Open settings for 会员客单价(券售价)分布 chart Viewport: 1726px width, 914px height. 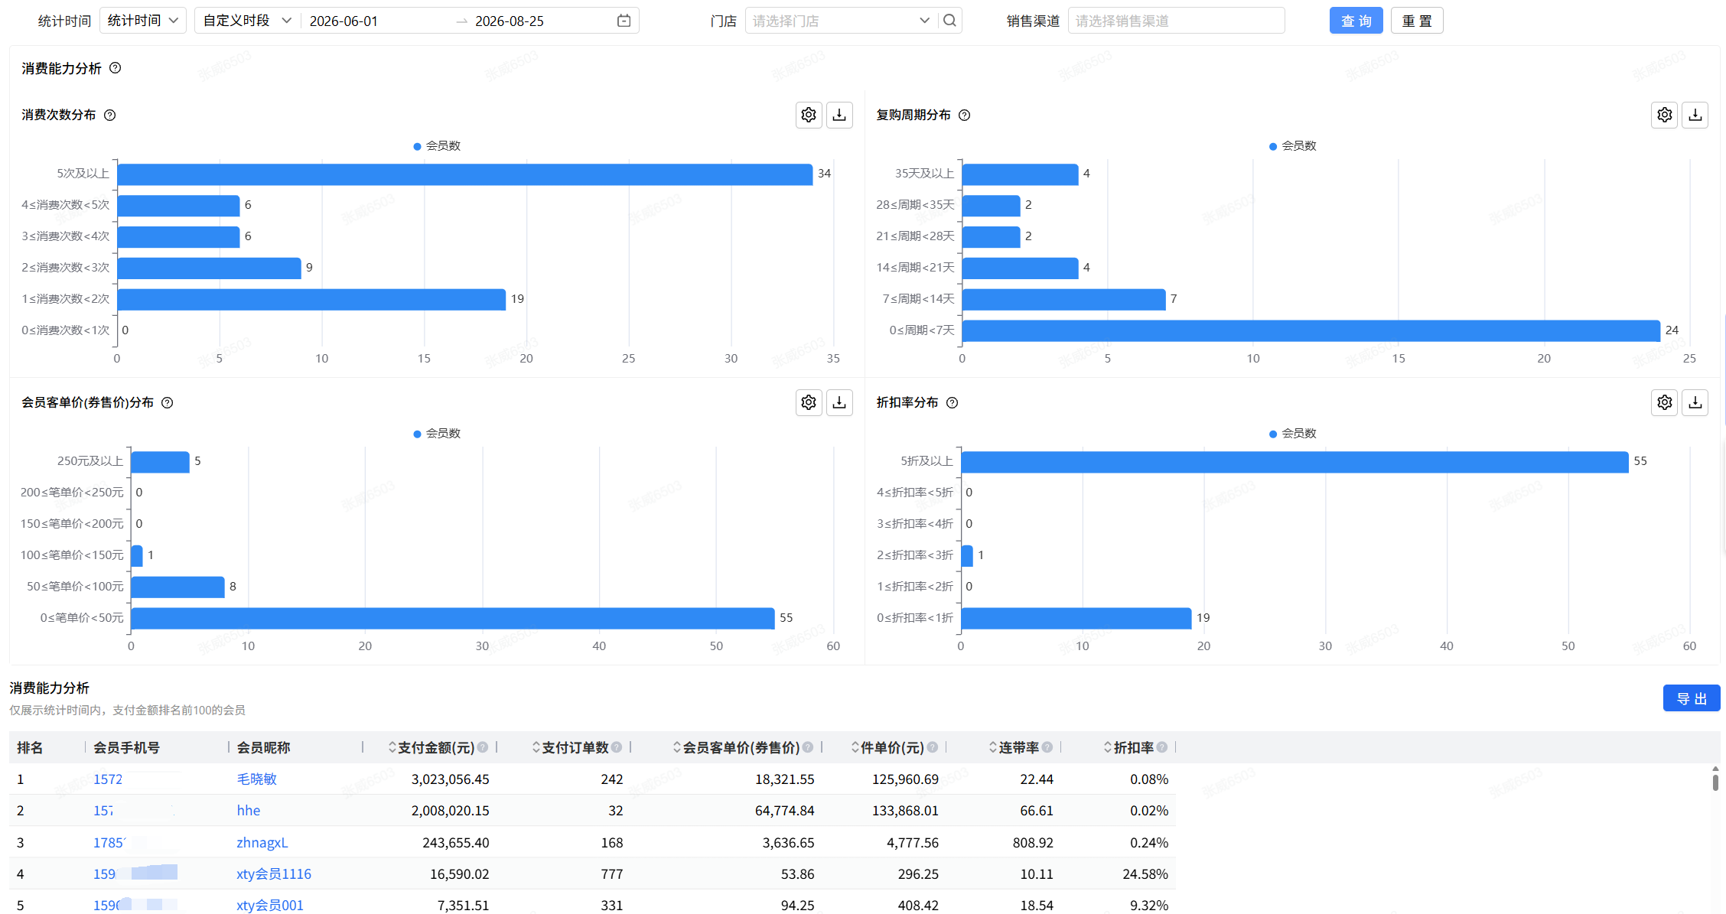809,402
